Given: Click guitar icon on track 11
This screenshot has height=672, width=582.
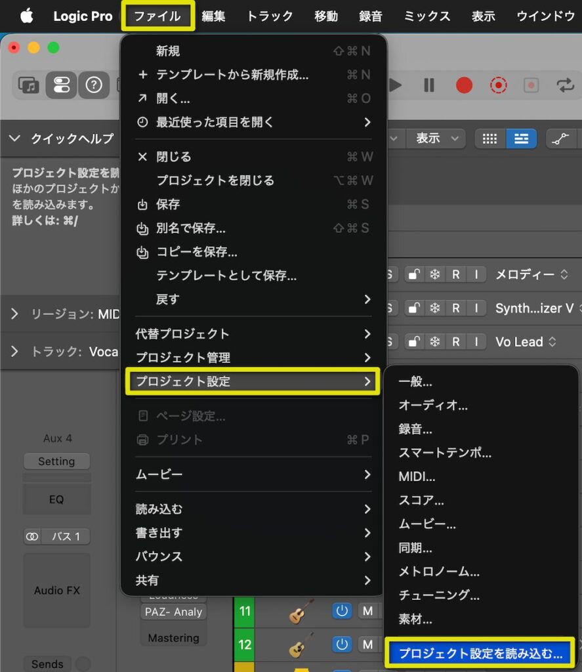Looking at the screenshot, I should click(301, 612).
